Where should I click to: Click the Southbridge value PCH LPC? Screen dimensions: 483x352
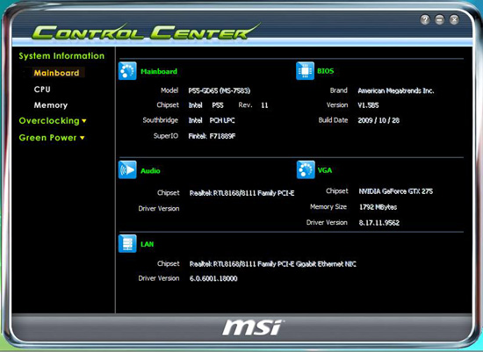tap(222, 120)
